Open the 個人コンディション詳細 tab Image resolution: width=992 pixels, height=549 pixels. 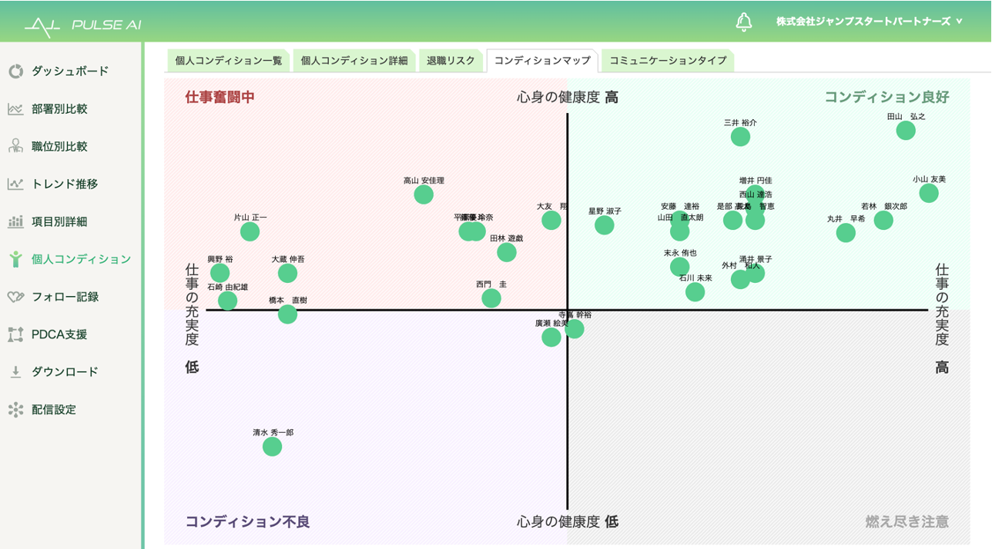354,61
